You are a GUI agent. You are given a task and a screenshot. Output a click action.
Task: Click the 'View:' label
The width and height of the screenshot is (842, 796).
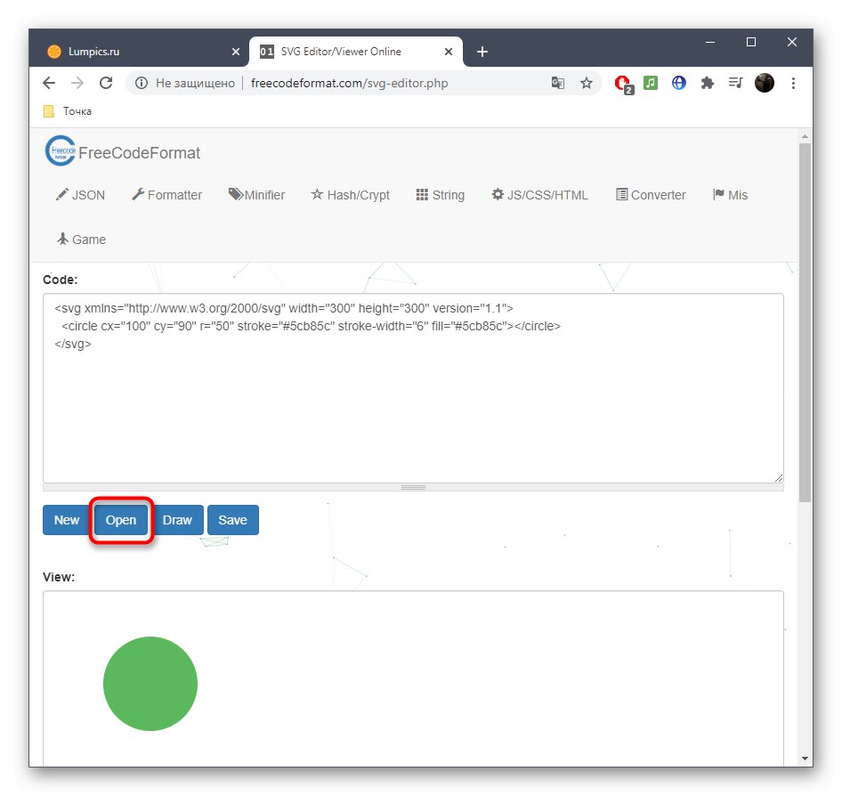[59, 577]
